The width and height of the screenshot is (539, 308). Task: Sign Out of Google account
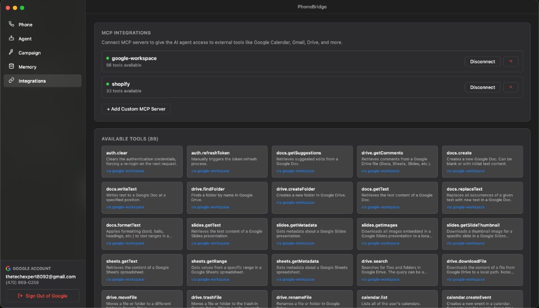[x=43, y=295]
